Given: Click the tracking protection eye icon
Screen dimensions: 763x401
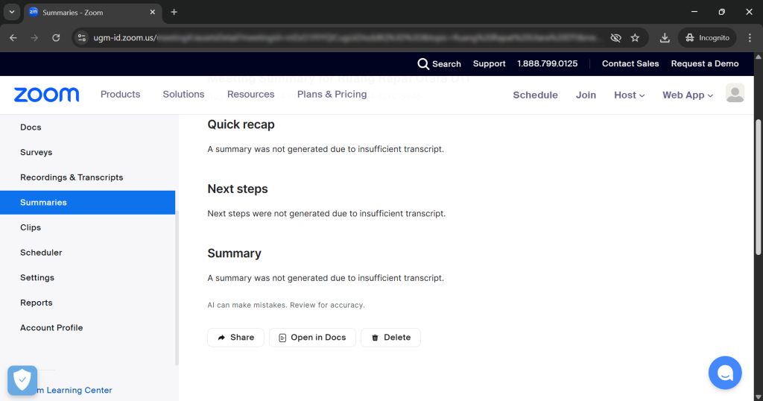Looking at the screenshot, I should coord(615,38).
